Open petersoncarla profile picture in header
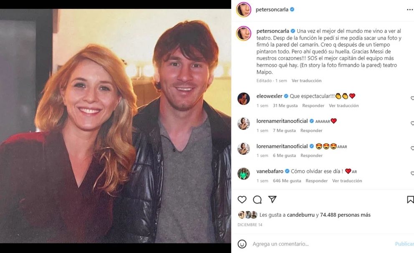414x253 pixels. 243,10
